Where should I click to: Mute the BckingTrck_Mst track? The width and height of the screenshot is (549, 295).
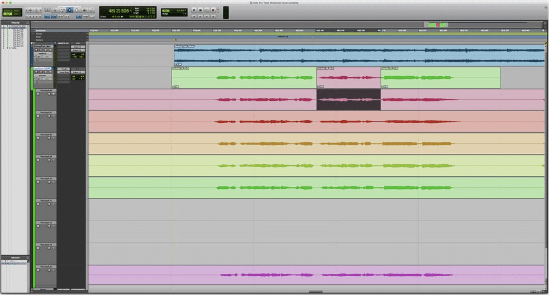(50, 50)
